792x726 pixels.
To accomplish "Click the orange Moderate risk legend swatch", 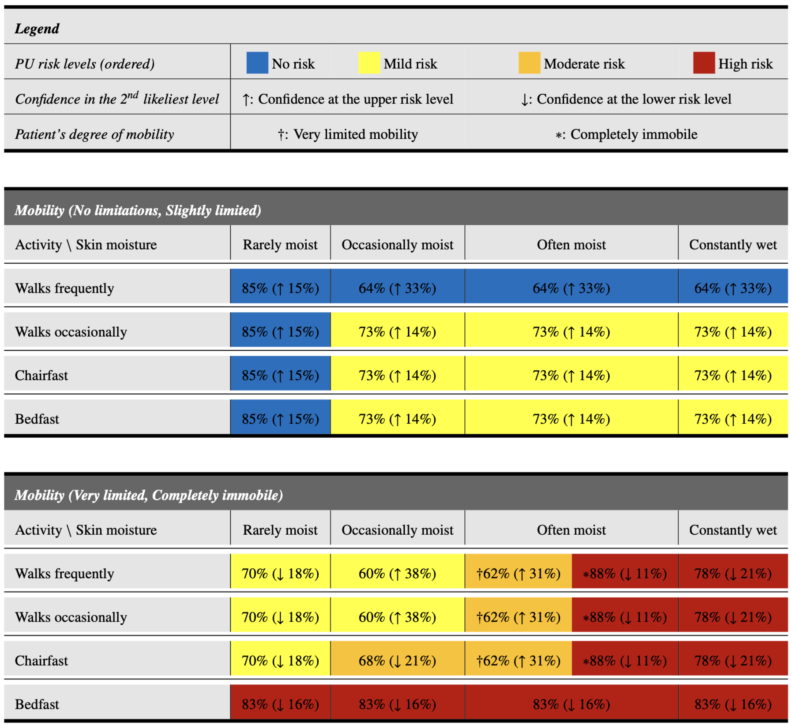I will (529, 63).
